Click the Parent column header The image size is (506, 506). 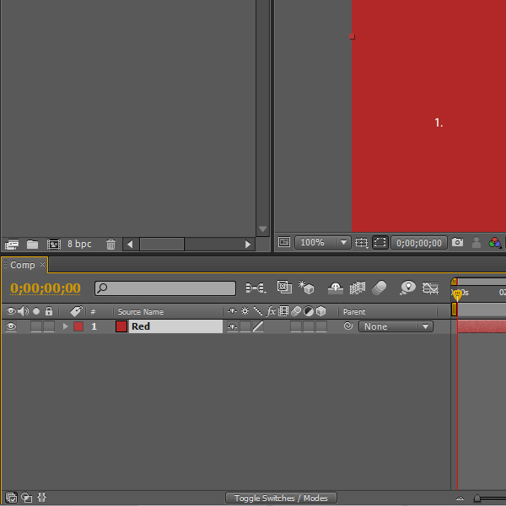(354, 312)
